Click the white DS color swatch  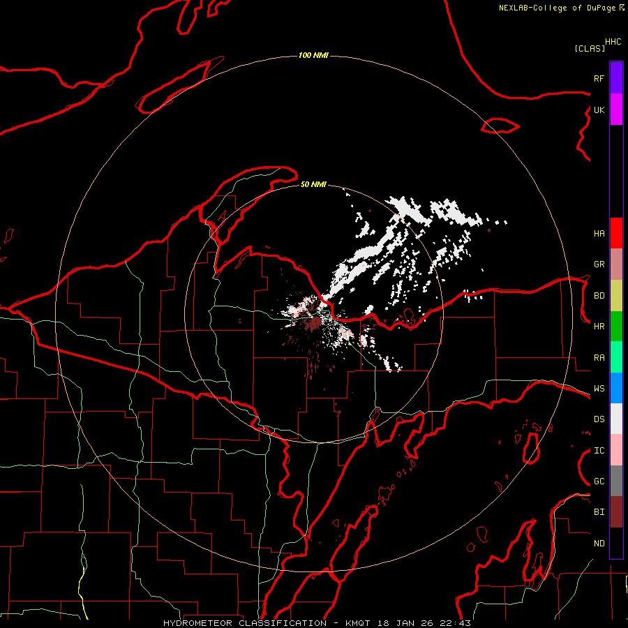tap(616, 419)
